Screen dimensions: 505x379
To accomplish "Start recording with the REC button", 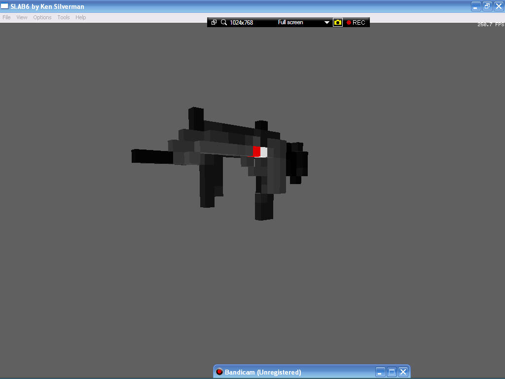I will pos(356,22).
